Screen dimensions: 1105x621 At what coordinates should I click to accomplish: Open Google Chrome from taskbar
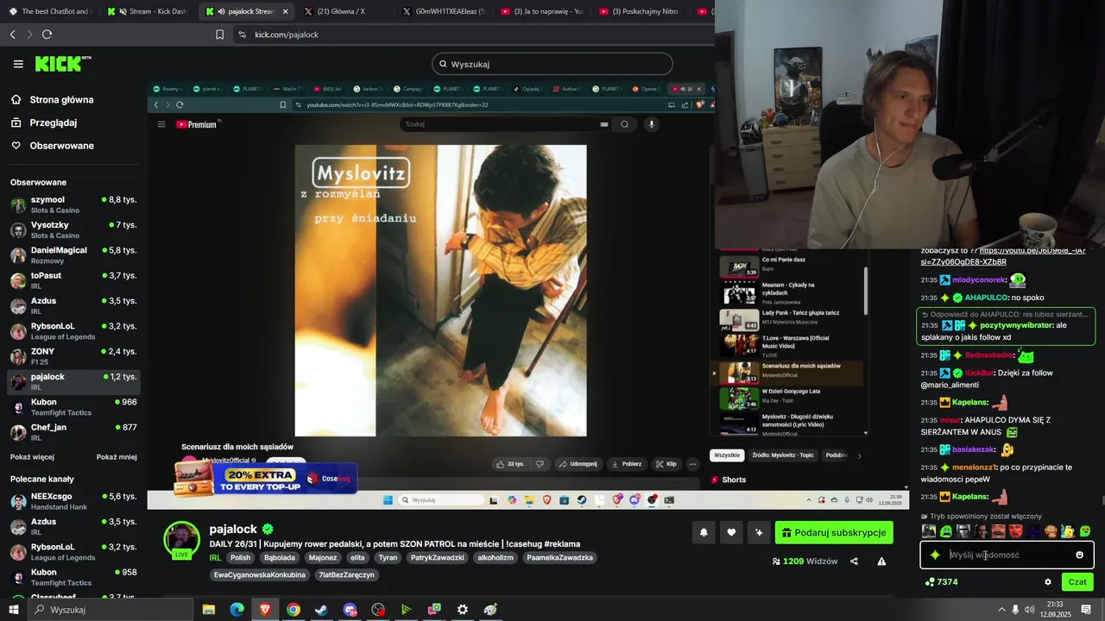point(294,610)
